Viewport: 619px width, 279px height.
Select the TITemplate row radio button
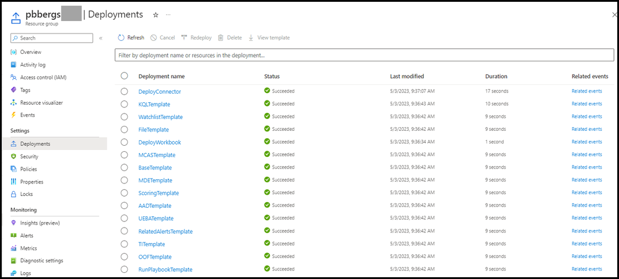pyautogui.click(x=125, y=244)
